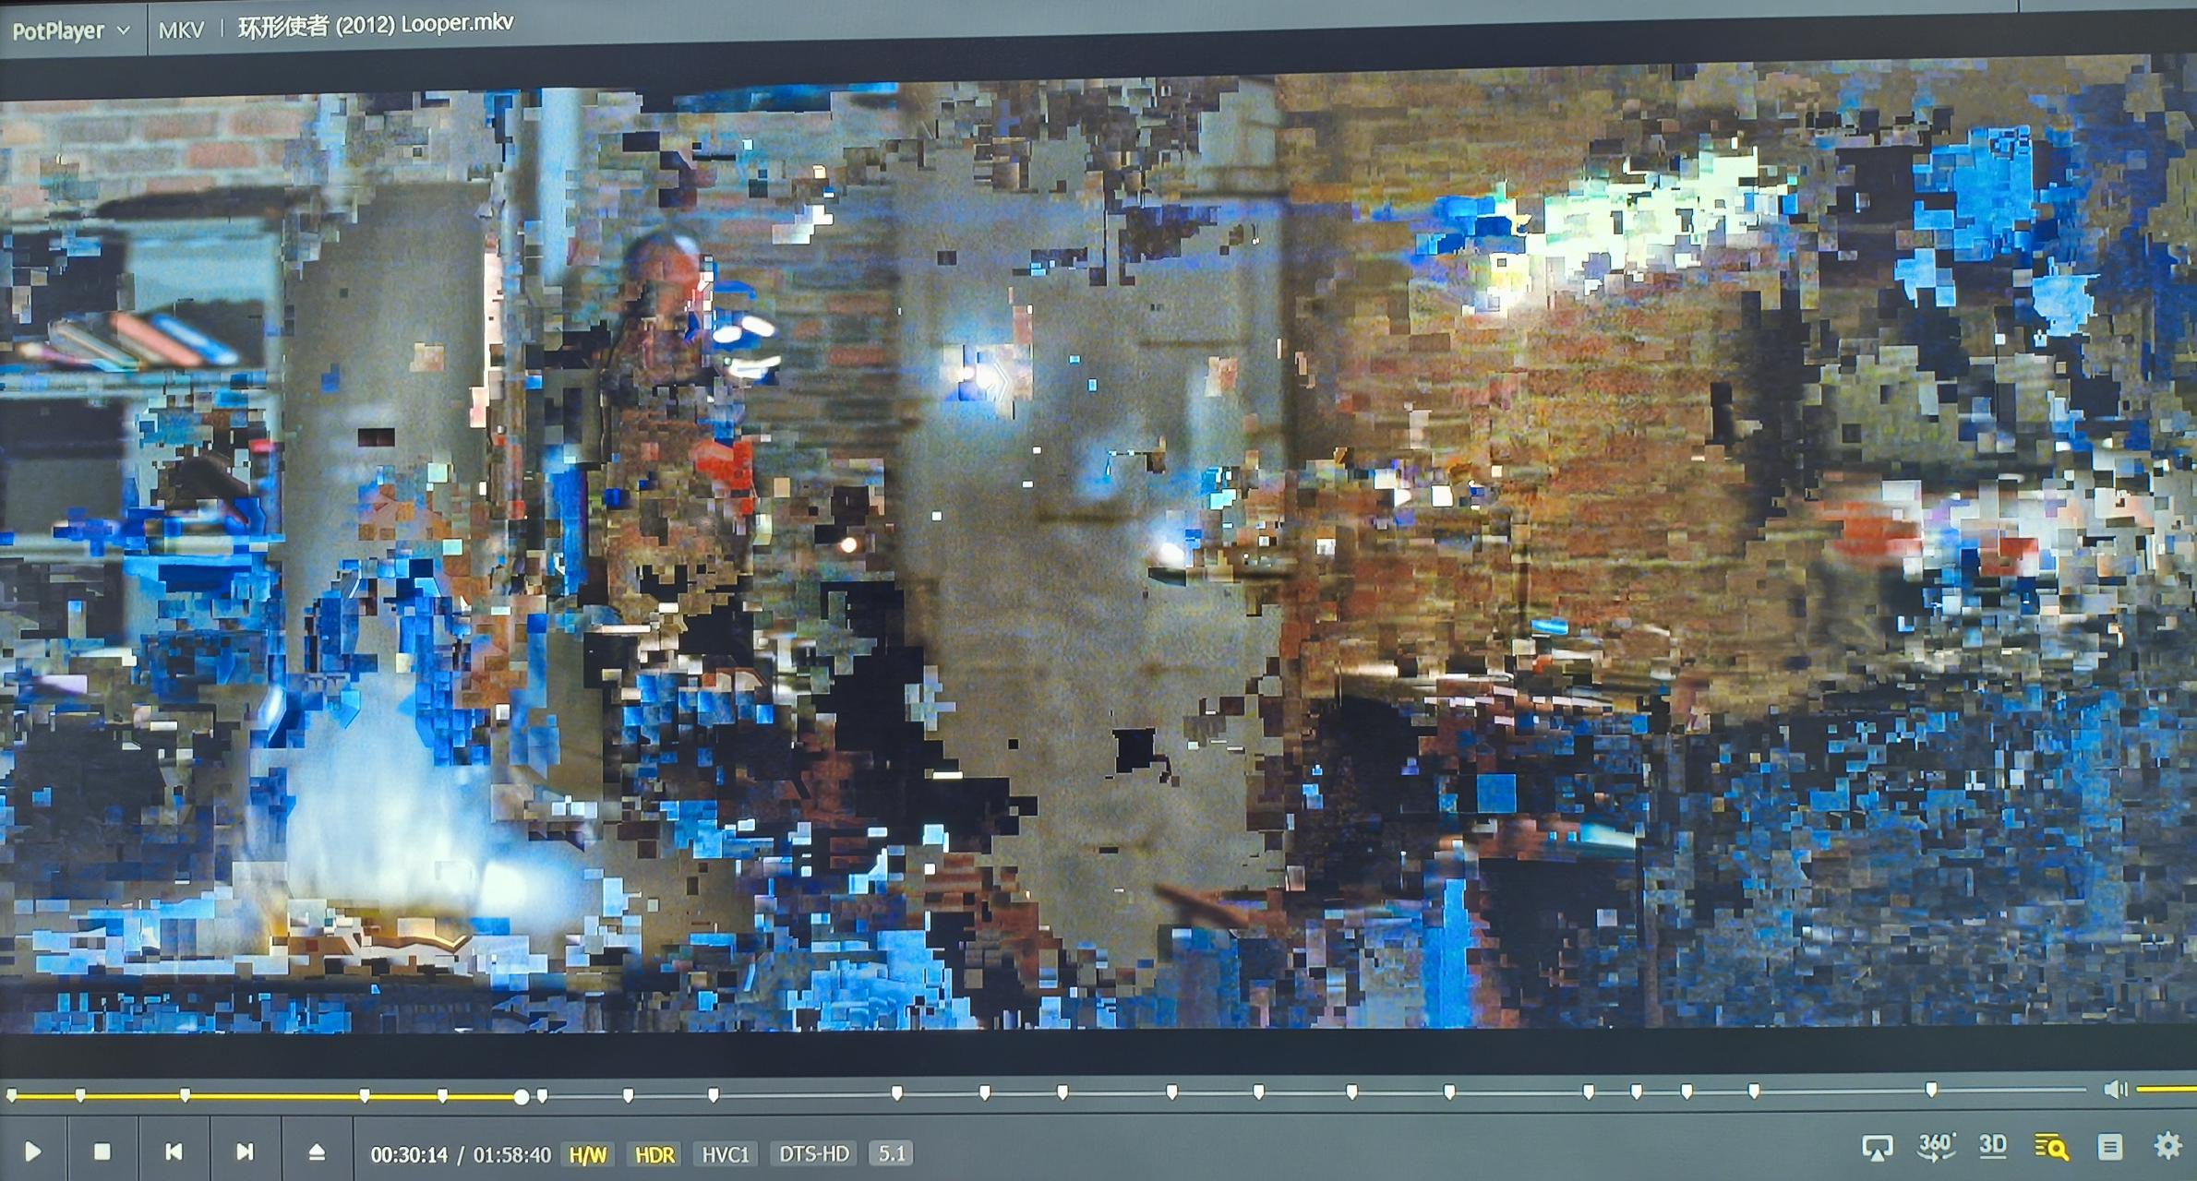Open a file with the eject icon
Screen dimensions: 2197x1181
[x=317, y=1151]
